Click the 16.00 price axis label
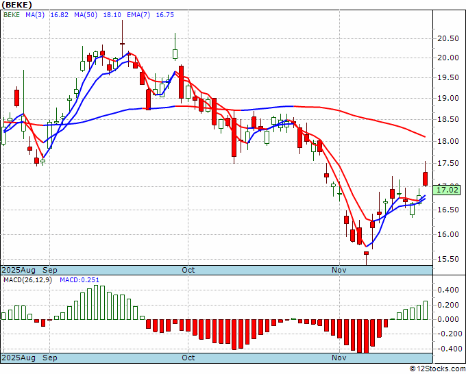This screenshot has height=374, width=466. 448,235
